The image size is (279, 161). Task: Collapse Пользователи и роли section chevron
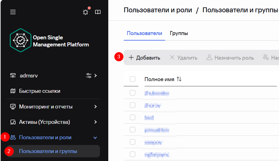[95, 138]
